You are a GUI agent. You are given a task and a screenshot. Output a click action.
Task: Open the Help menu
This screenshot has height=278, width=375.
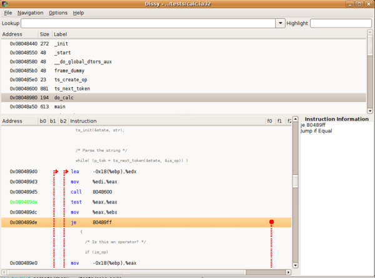[79, 13]
